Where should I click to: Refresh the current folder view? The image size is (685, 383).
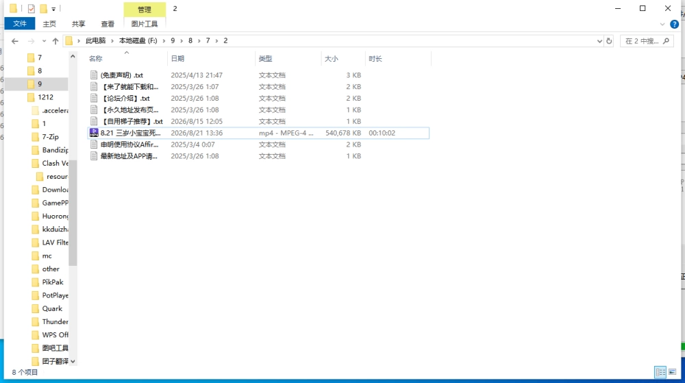point(609,41)
